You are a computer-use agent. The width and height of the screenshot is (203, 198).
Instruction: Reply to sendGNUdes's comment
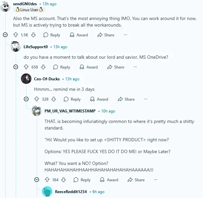pos(52,35)
